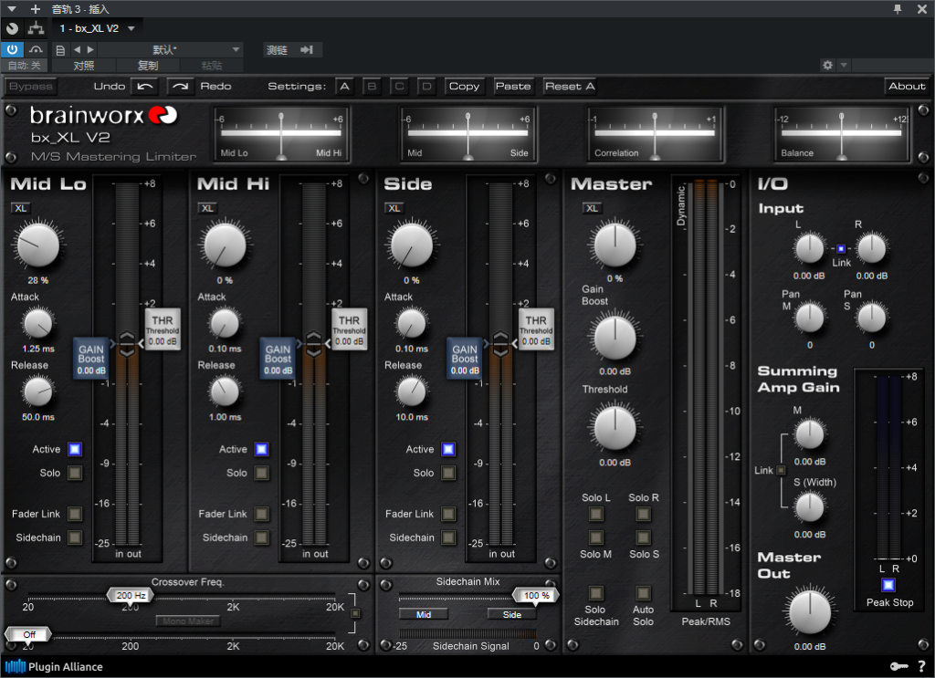Click the Mid Lo THR Threshold fader tag
This screenshot has height=678, width=935.
[x=163, y=329]
